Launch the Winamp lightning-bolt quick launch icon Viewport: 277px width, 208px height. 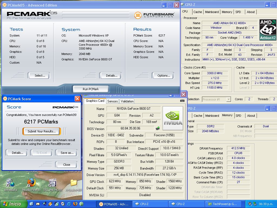pyautogui.click(x=50, y=204)
